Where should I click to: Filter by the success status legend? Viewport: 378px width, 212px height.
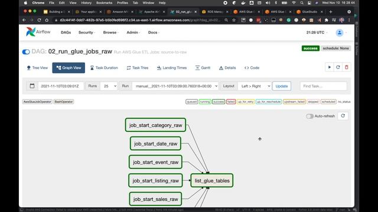(219, 102)
